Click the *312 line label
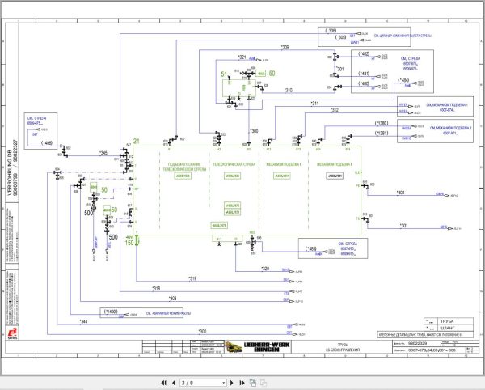Screen dimensions: 485x390 point(335,110)
